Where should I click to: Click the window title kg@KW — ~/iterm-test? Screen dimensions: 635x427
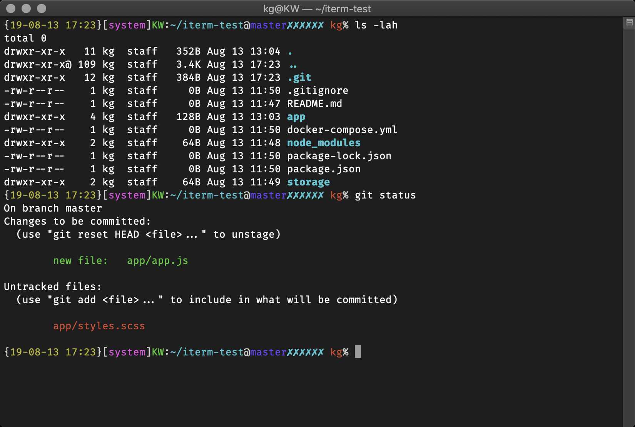tap(317, 9)
